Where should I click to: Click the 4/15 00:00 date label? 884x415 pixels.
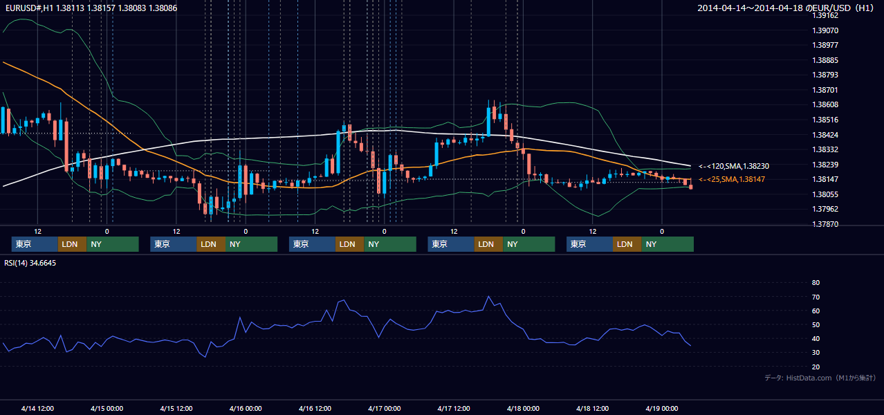[x=107, y=408]
